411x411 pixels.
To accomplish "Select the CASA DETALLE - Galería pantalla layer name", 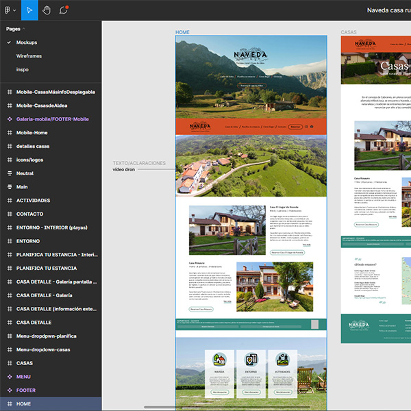I will pos(56,282).
